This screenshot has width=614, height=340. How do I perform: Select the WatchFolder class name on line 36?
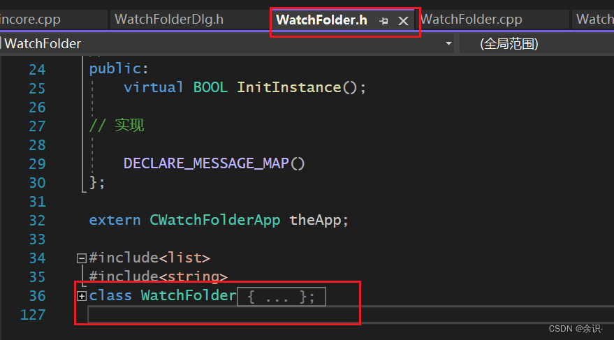coord(189,295)
